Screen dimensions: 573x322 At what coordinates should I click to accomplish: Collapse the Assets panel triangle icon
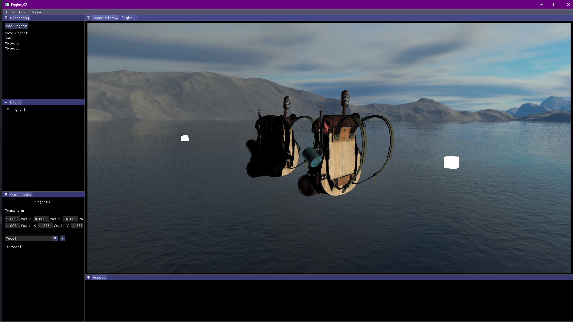pyautogui.click(x=88, y=278)
